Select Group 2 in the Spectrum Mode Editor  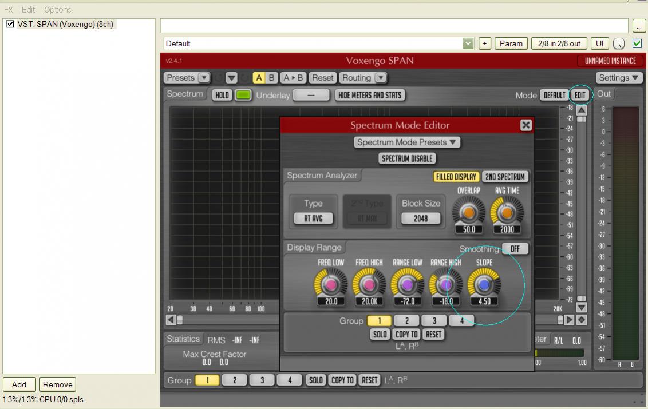(406, 320)
